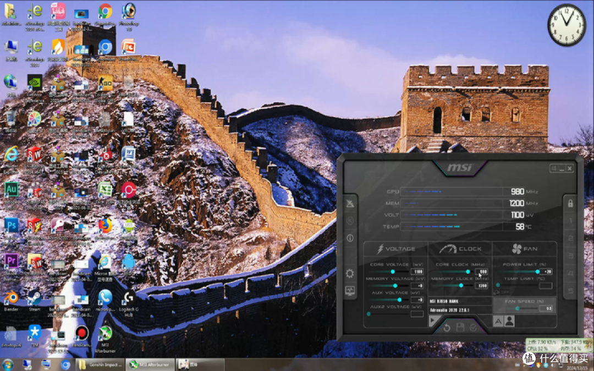Click the Core Voltage value field
This screenshot has width=594, height=371.
pos(417,272)
